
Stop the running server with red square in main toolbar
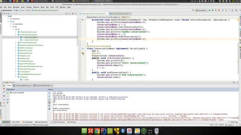coord(219,10)
